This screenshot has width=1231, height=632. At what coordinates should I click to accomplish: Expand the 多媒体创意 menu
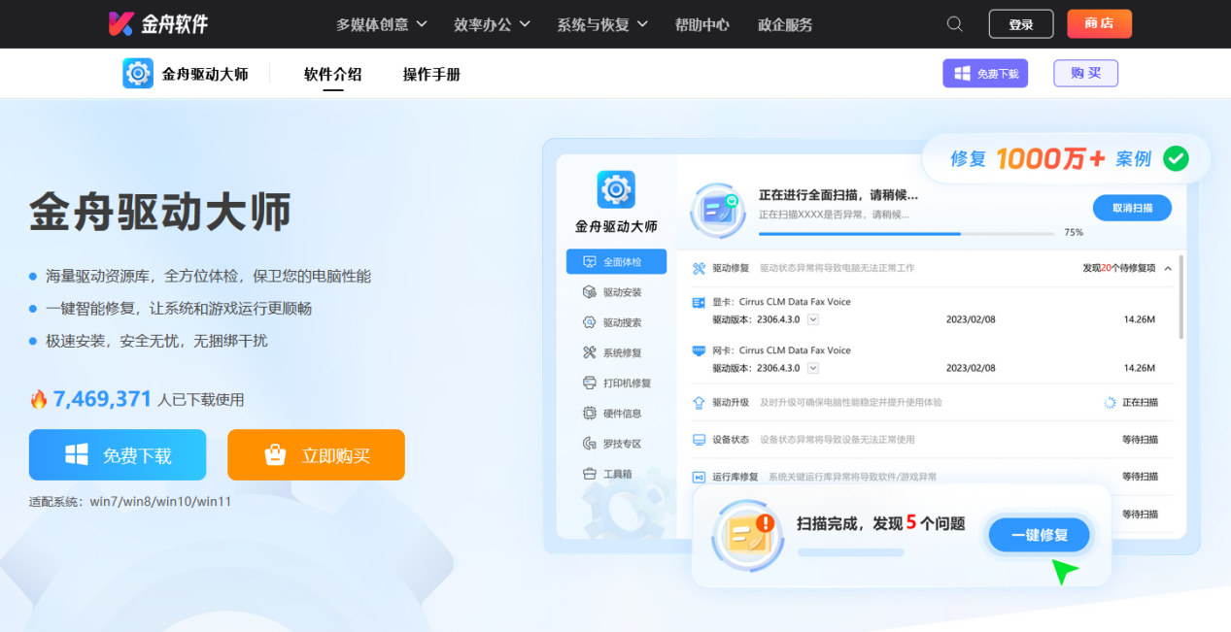(x=382, y=24)
